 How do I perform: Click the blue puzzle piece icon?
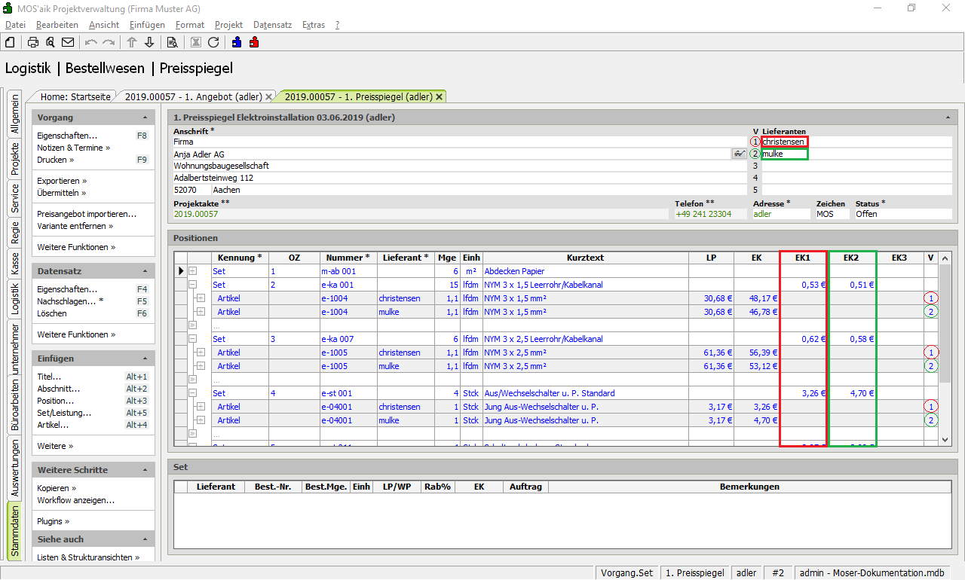click(237, 42)
